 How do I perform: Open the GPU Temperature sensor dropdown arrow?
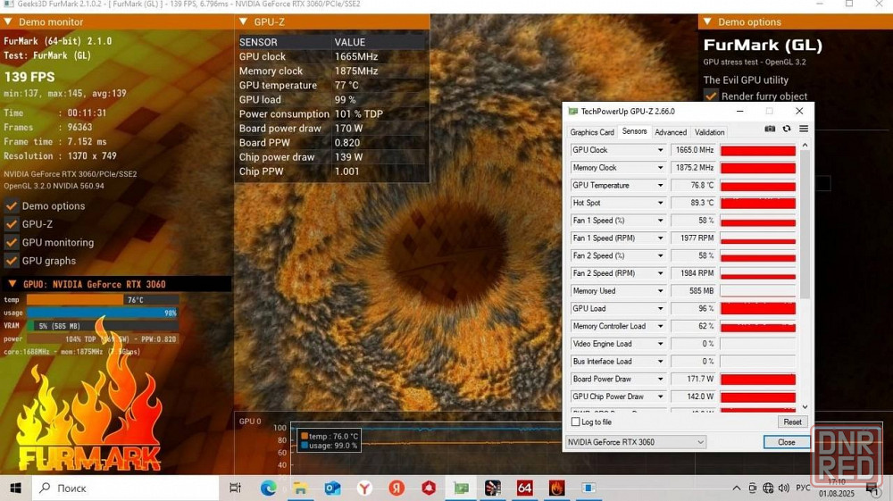(x=660, y=185)
